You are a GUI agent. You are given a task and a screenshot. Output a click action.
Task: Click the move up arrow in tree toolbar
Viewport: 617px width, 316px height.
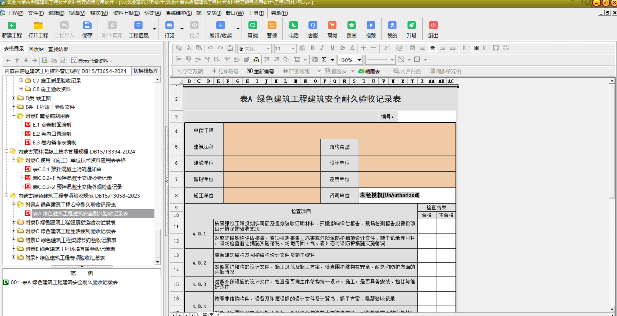click(x=17, y=61)
